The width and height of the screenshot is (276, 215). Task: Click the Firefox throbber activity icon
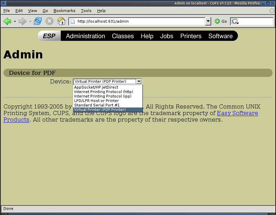(x=272, y=11)
